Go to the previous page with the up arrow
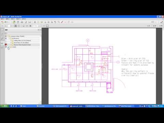 [2, 26]
